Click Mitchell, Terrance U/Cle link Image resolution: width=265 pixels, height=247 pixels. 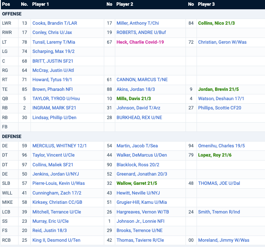pos(57,212)
